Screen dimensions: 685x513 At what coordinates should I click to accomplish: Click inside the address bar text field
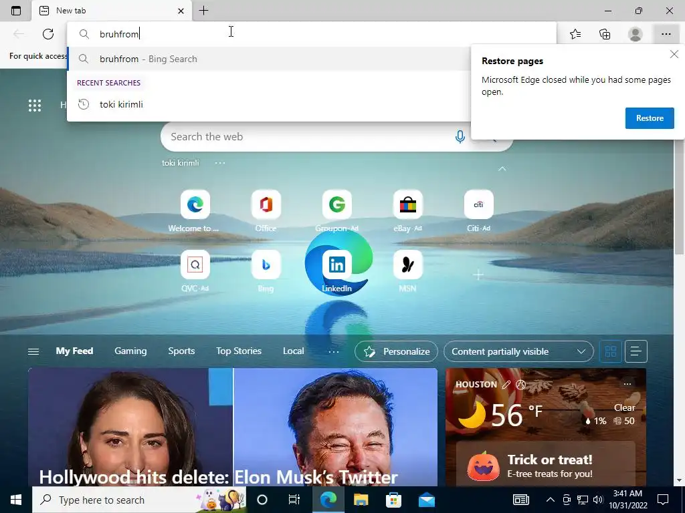pos(312,34)
